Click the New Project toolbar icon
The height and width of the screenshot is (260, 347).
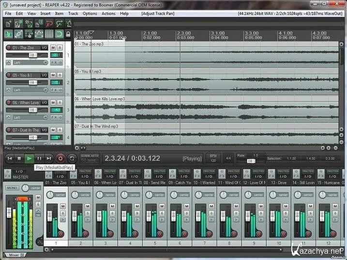(8, 24)
